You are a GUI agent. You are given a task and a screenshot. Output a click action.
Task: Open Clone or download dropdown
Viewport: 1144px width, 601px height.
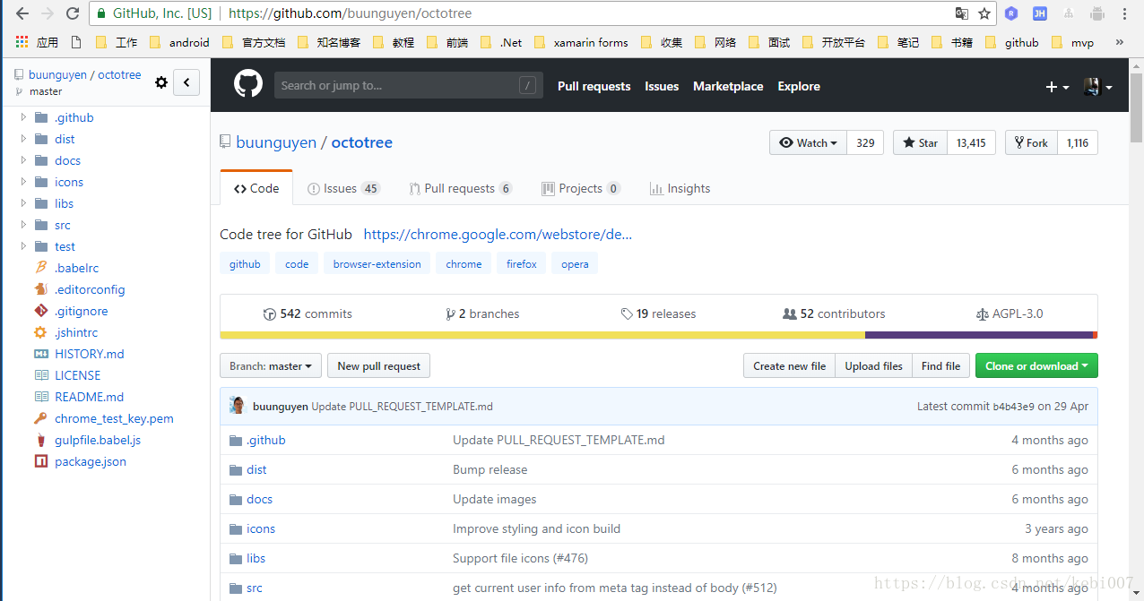[1036, 365]
